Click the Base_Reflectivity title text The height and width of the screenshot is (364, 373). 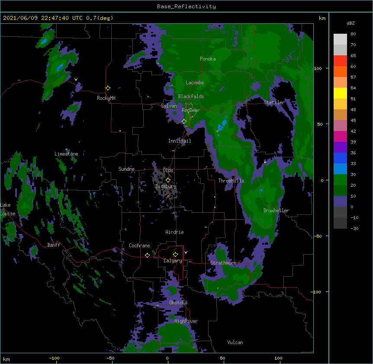(186, 6)
